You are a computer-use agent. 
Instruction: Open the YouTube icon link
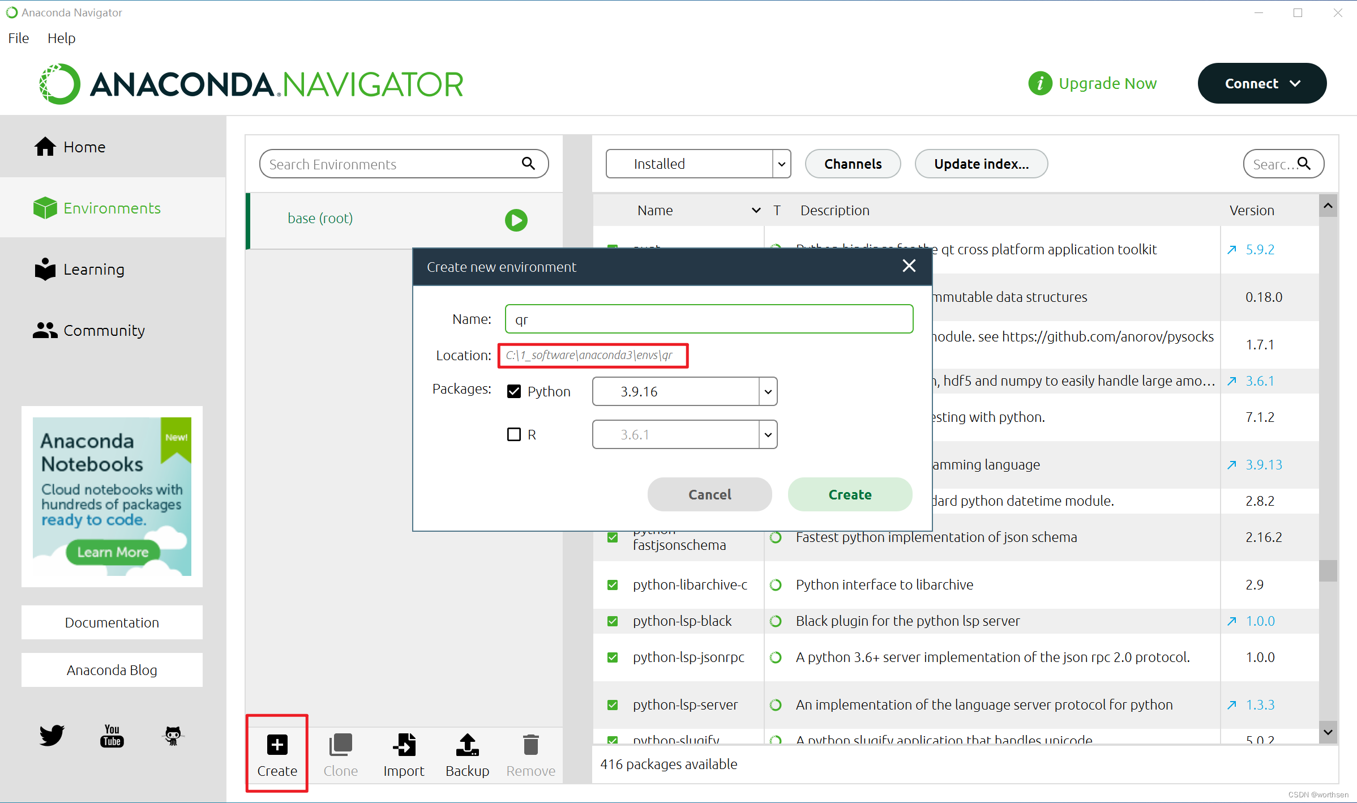112,735
